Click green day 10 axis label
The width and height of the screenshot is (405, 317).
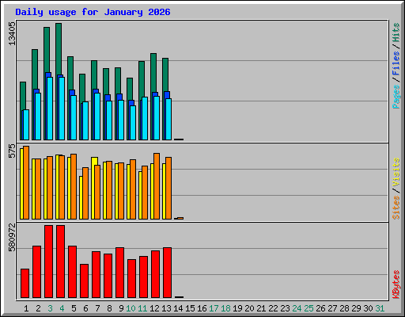click(131, 308)
